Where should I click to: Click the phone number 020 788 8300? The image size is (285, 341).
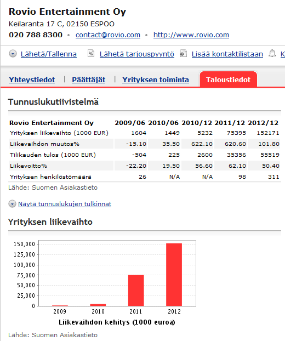pyautogui.click(x=36, y=35)
